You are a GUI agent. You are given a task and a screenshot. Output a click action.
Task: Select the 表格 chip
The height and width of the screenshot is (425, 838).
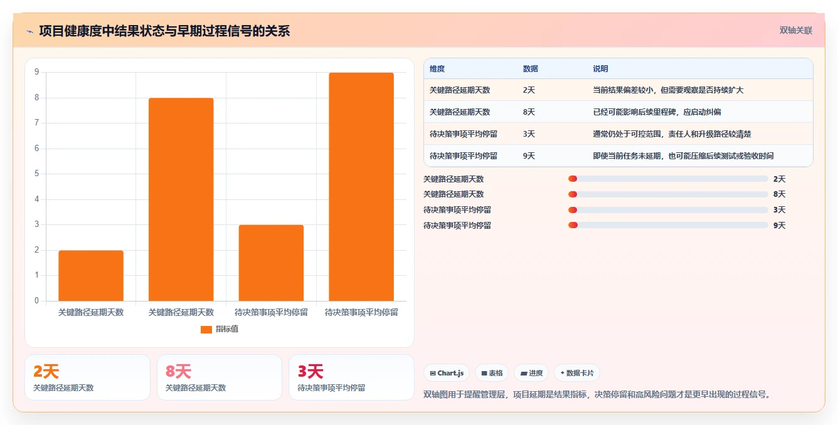pos(492,373)
